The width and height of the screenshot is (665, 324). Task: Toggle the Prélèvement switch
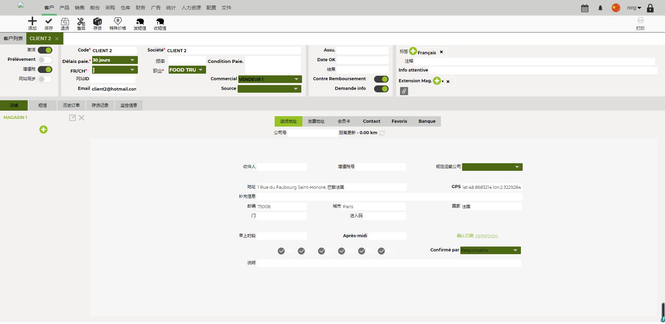pyautogui.click(x=45, y=60)
